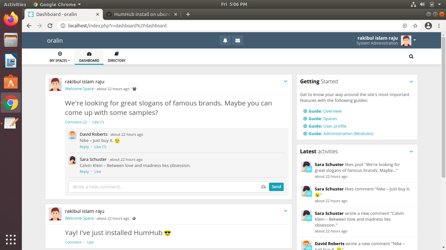Image resolution: width=446 pixels, height=250 pixels.
Task: Open the notifications bell icon
Action: click(225, 40)
